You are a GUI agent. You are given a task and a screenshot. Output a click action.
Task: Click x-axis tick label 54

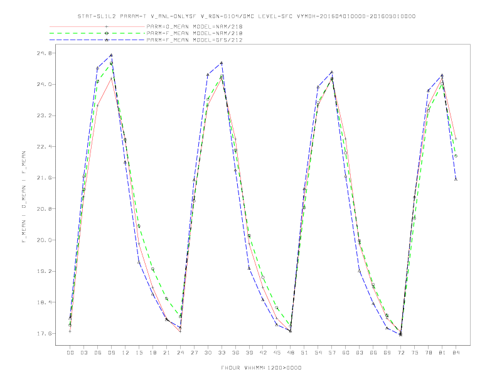(x=318, y=353)
